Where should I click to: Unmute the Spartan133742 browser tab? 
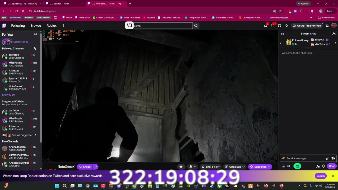(36, 4)
